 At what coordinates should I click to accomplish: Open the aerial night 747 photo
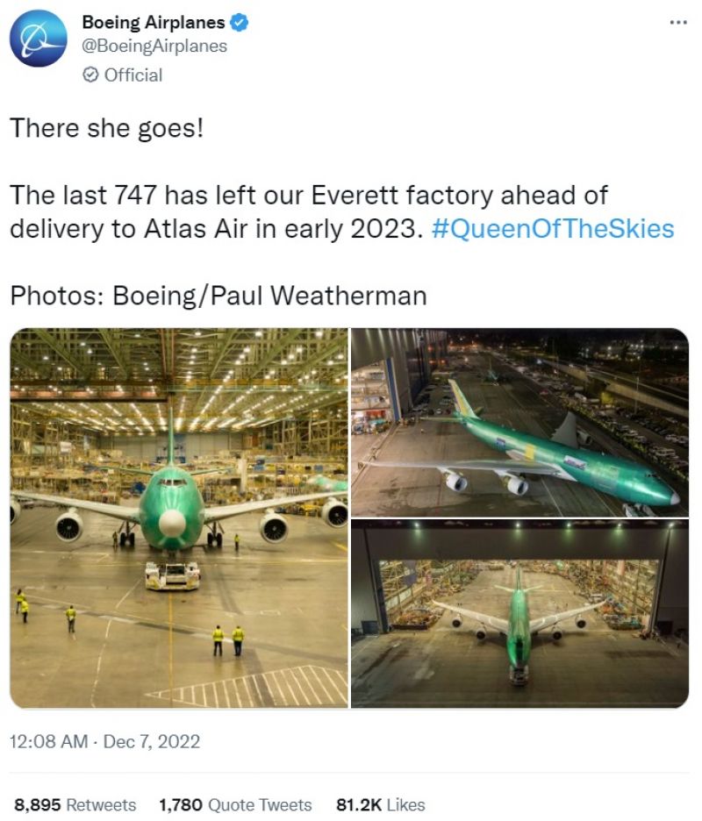click(x=519, y=423)
